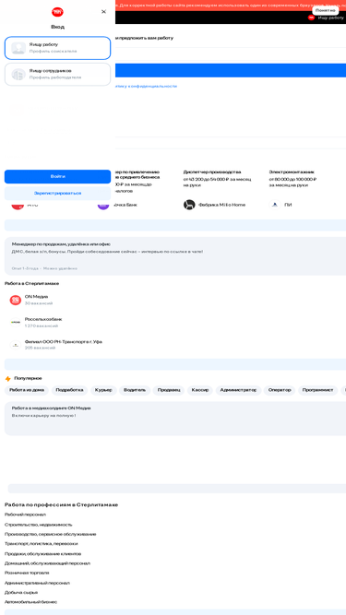Click the red HH logo in login panel
The height and width of the screenshot is (615, 346).
pos(57,12)
